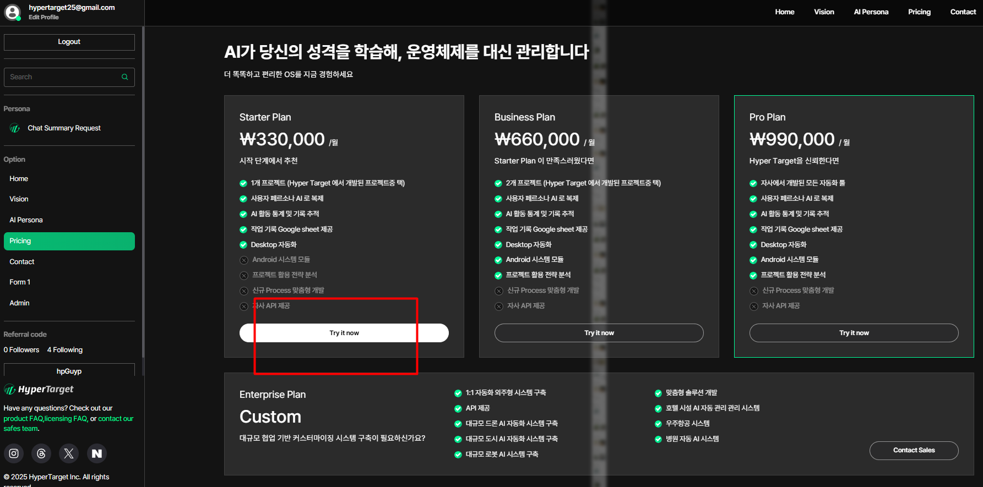This screenshot has width=983, height=487.
Task: Click Starter Plan Desktop 자동화 check icon
Action: (243, 245)
